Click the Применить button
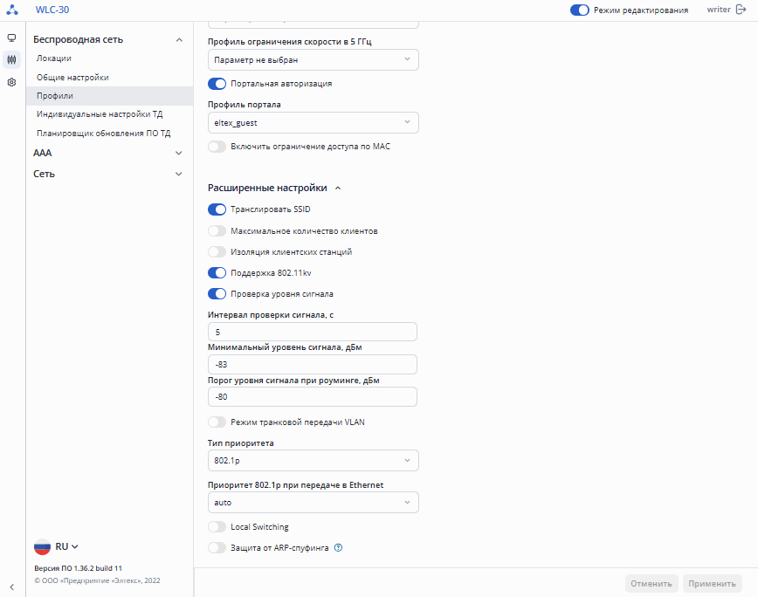 [713, 584]
